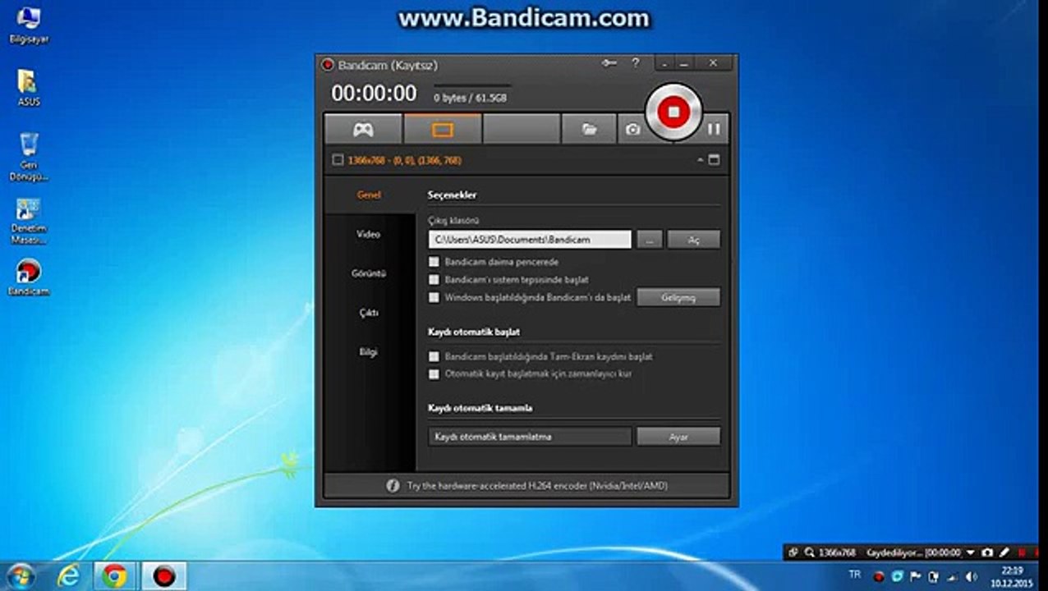The height and width of the screenshot is (591, 1048).
Task: Click the key registration icon in title bar
Action: tap(609, 63)
